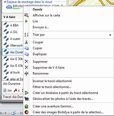
Task: Click the Garmin adventure backpack icon
Action: click(27, 106)
